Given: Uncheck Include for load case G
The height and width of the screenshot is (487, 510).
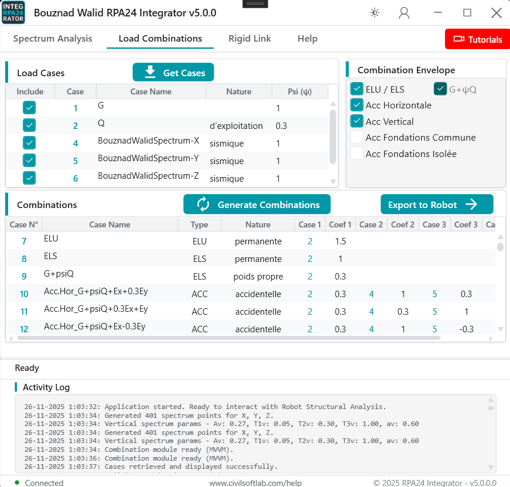Looking at the screenshot, I should 29,108.
